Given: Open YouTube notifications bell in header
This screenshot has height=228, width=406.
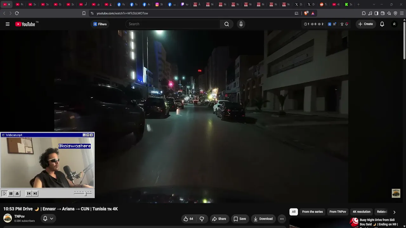Looking at the screenshot, I should (382, 24).
